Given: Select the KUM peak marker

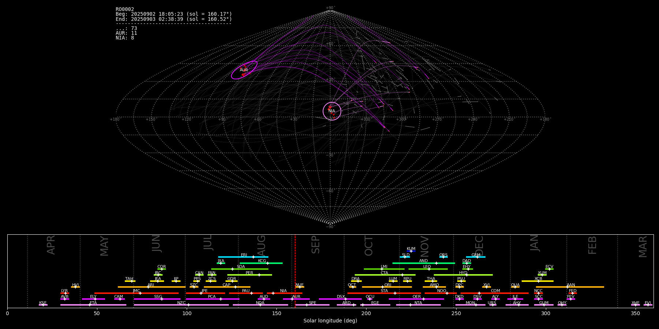Looking at the screenshot, I should pos(411,251).
